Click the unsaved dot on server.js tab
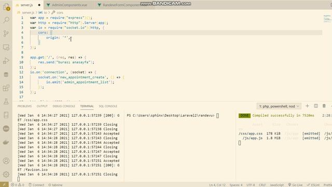The image size is (332, 187). (39, 5)
